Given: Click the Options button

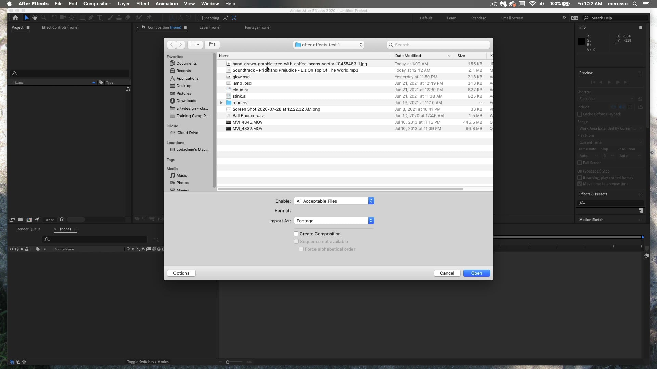Looking at the screenshot, I should coord(181,273).
